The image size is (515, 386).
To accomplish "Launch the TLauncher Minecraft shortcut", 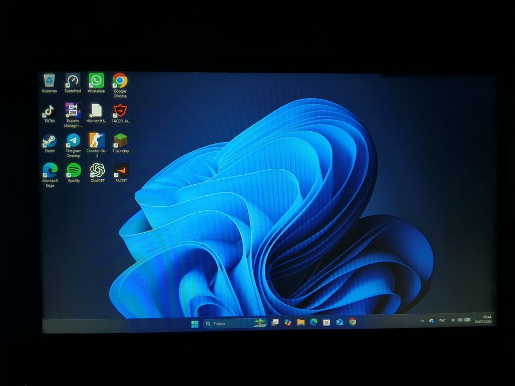I will coord(120,143).
